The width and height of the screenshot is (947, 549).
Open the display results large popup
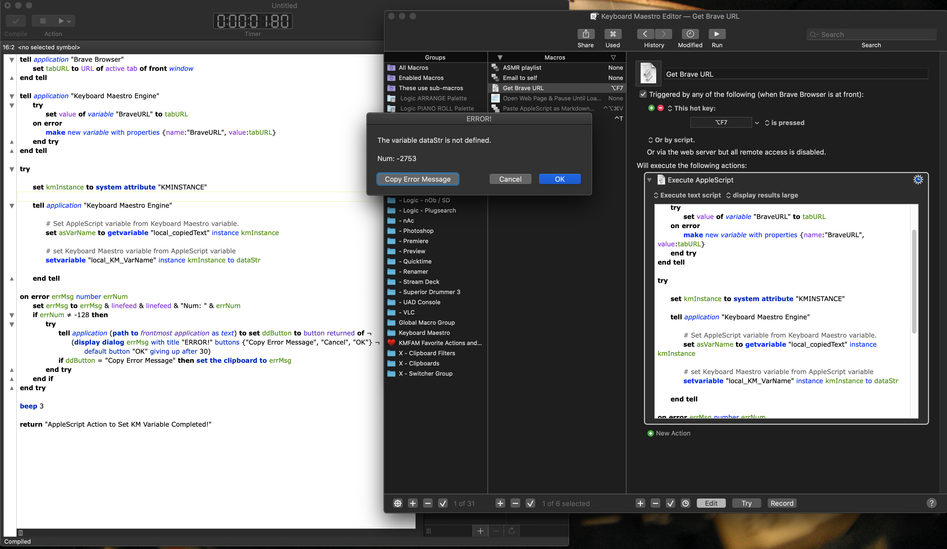pos(762,195)
